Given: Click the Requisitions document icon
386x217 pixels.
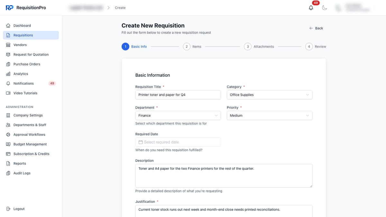Looking at the screenshot, I should pyautogui.click(x=8, y=35).
